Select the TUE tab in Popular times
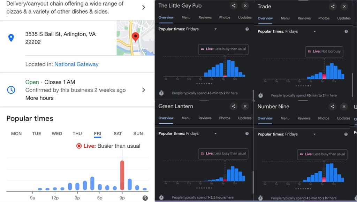This screenshot has height=202, width=357. 37,134
